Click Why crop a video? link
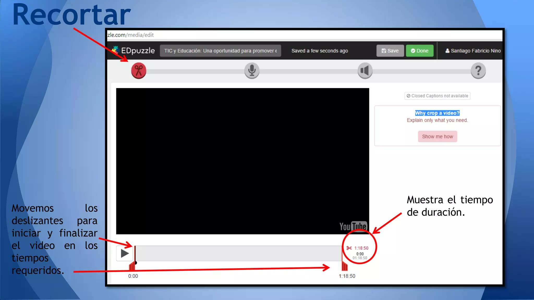 [437, 113]
